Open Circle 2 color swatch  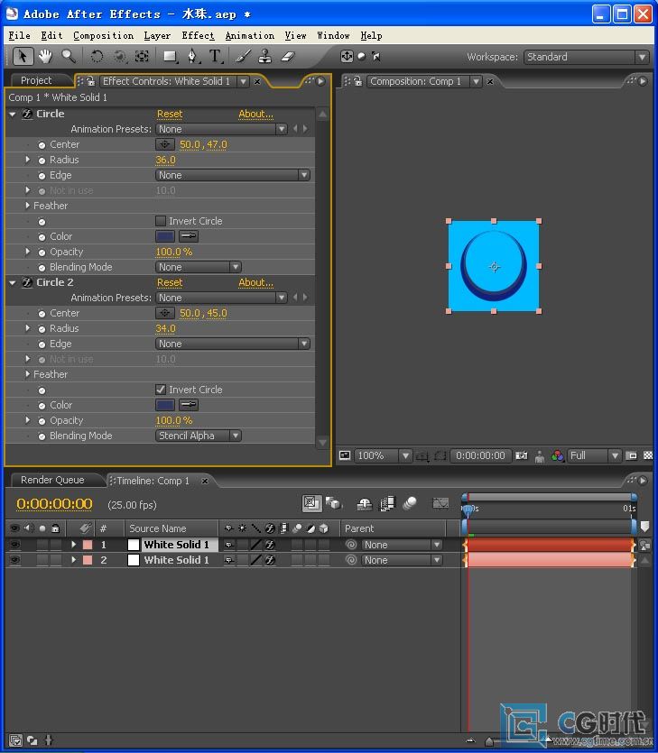pyautogui.click(x=165, y=404)
